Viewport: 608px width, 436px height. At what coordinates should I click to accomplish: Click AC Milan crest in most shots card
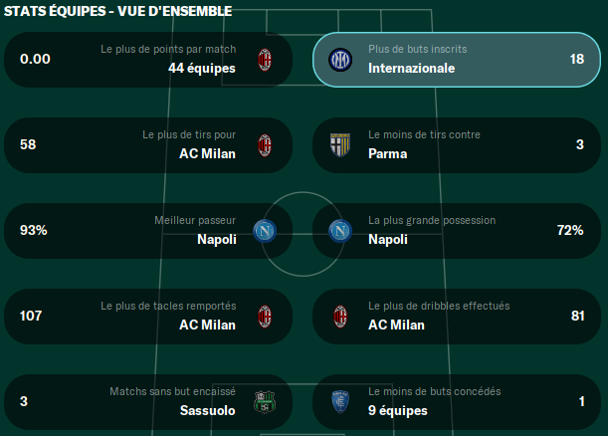click(x=265, y=145)
